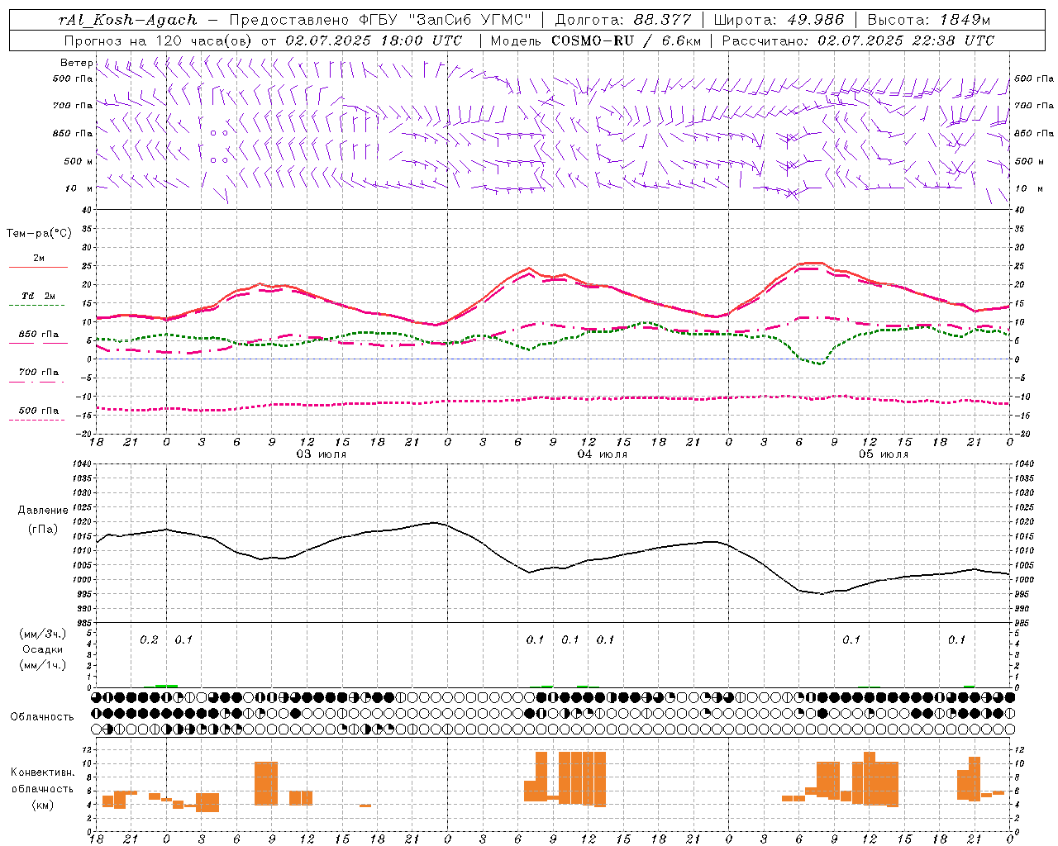The image size is (1058, 846).
Task: Click the Ветер wind panel label
Action: (x=76, y=63)
